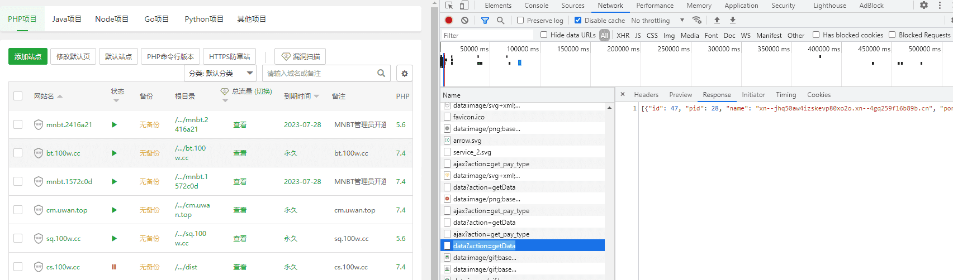Image resolution: width=953 pixels, height=280 pixels.
Task: Open the Headers tab in request details
Action: (x=646, y=95)
